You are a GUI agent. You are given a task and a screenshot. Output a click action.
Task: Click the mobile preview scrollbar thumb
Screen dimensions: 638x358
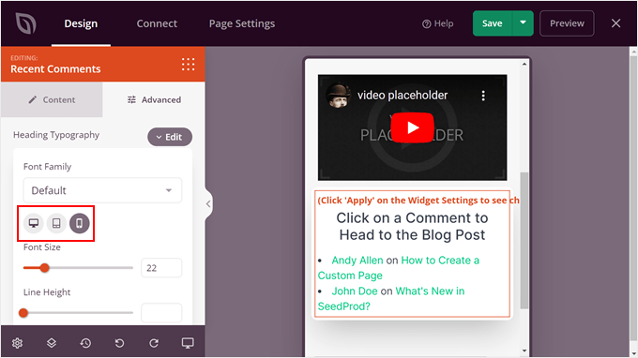(x=524, y=240)
